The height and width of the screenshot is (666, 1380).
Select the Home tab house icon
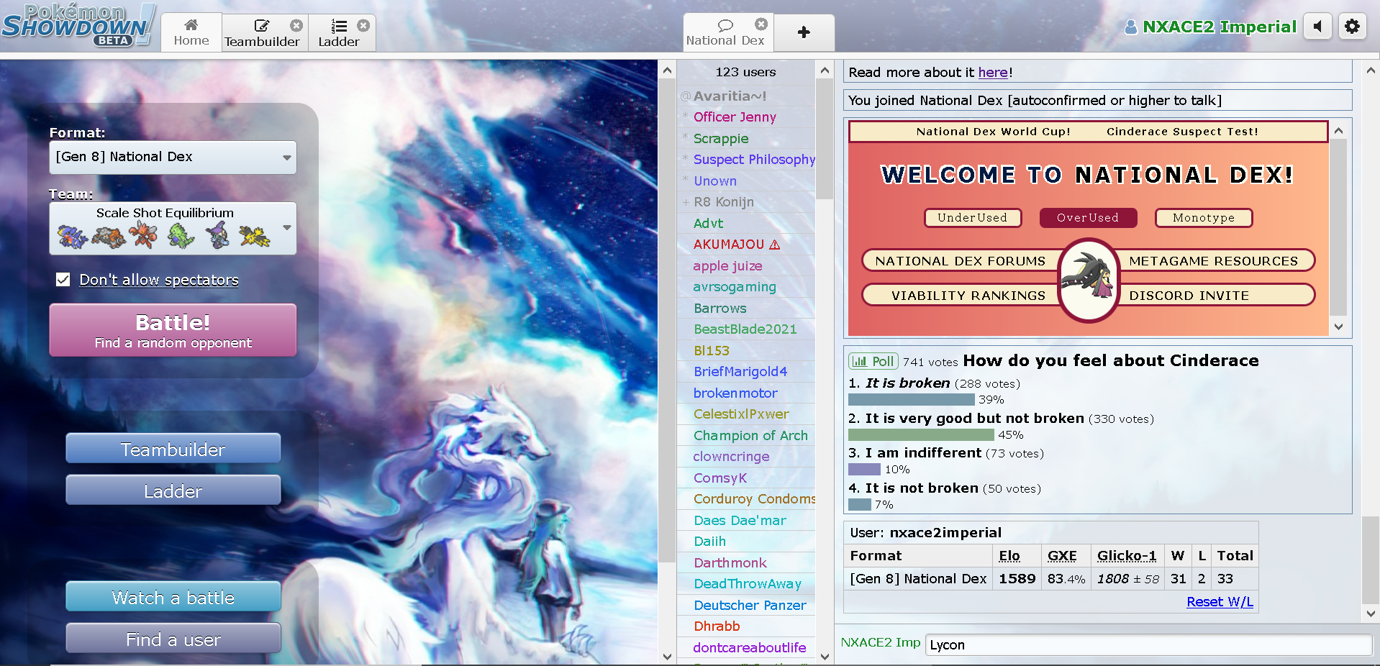tap(191, 24)
